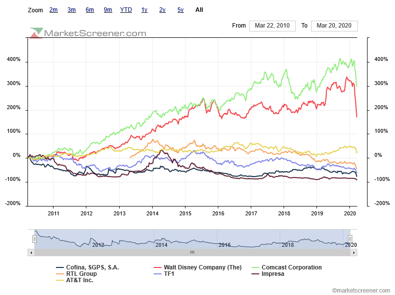Set chart zoom to 3m
The width and height of the screenshot is (395, 295).
click(x=72, y=10)
